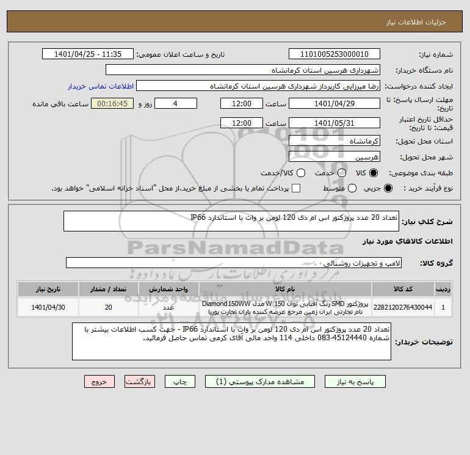Select the خدمت radio button
Image resolution: width=470 pixels, height=455 pixels.
(x=342, y=173)
